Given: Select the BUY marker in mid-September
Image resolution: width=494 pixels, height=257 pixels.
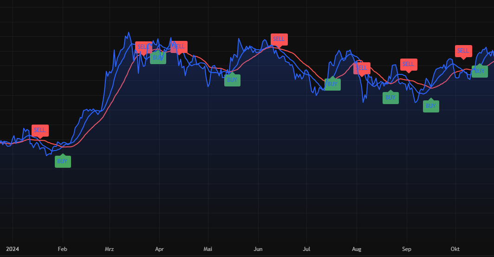Looking at the screenshot, I should (431, 106).
